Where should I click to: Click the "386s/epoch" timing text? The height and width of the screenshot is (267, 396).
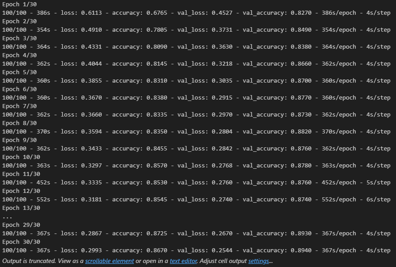pos(339,13)
